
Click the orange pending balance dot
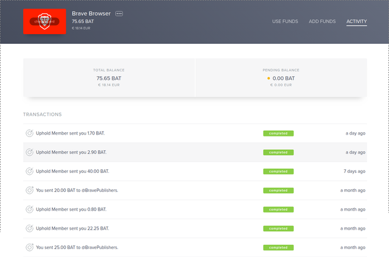269,79
